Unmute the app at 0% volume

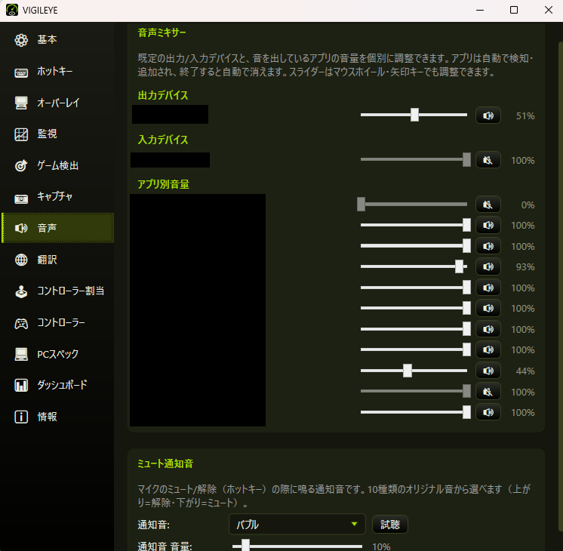[x=488, y=205]
